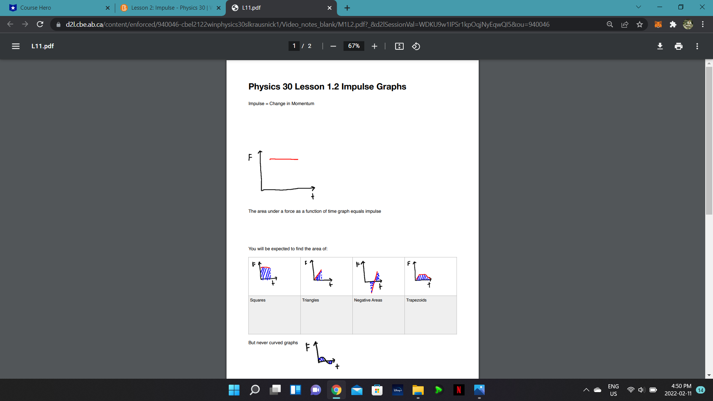
Task: Open the PDF viewer sidebar menu
Action: [x=16, y=46]
